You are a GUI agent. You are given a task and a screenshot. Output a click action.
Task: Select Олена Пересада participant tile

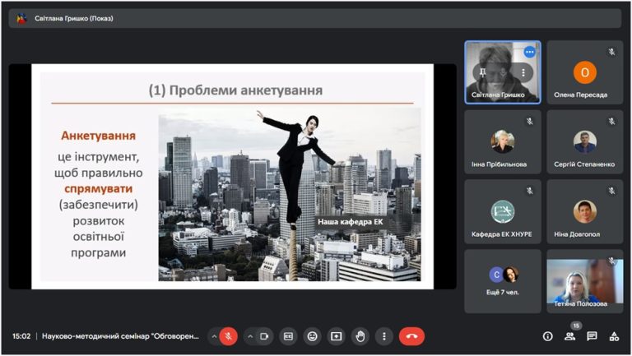click(585, 72)
